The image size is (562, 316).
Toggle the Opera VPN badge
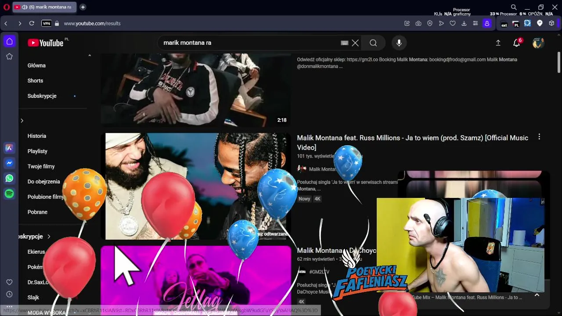46,23
